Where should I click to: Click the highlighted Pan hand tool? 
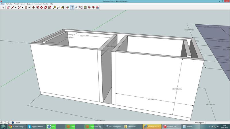(x=72, y=7)
